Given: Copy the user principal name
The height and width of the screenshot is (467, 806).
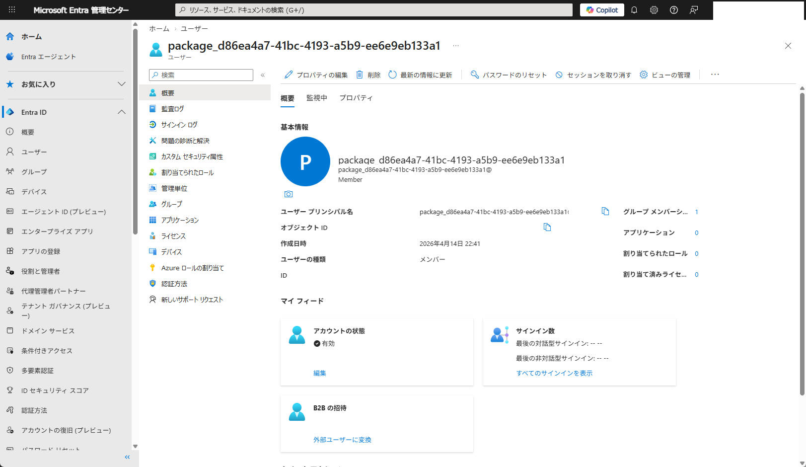Looking at the screenshot, I should tap(605, 211).
